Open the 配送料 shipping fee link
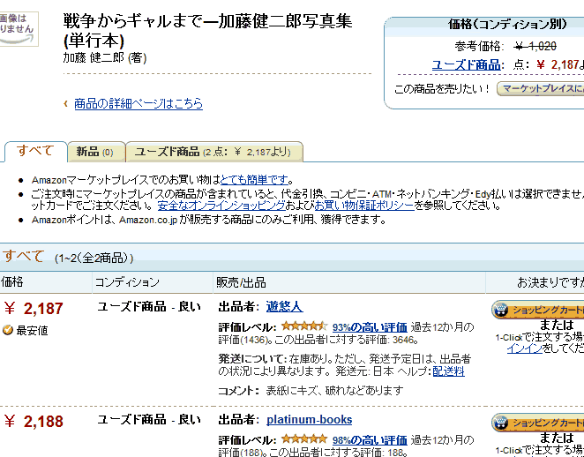This screenshot has width=584, height=457. point(448,371)
